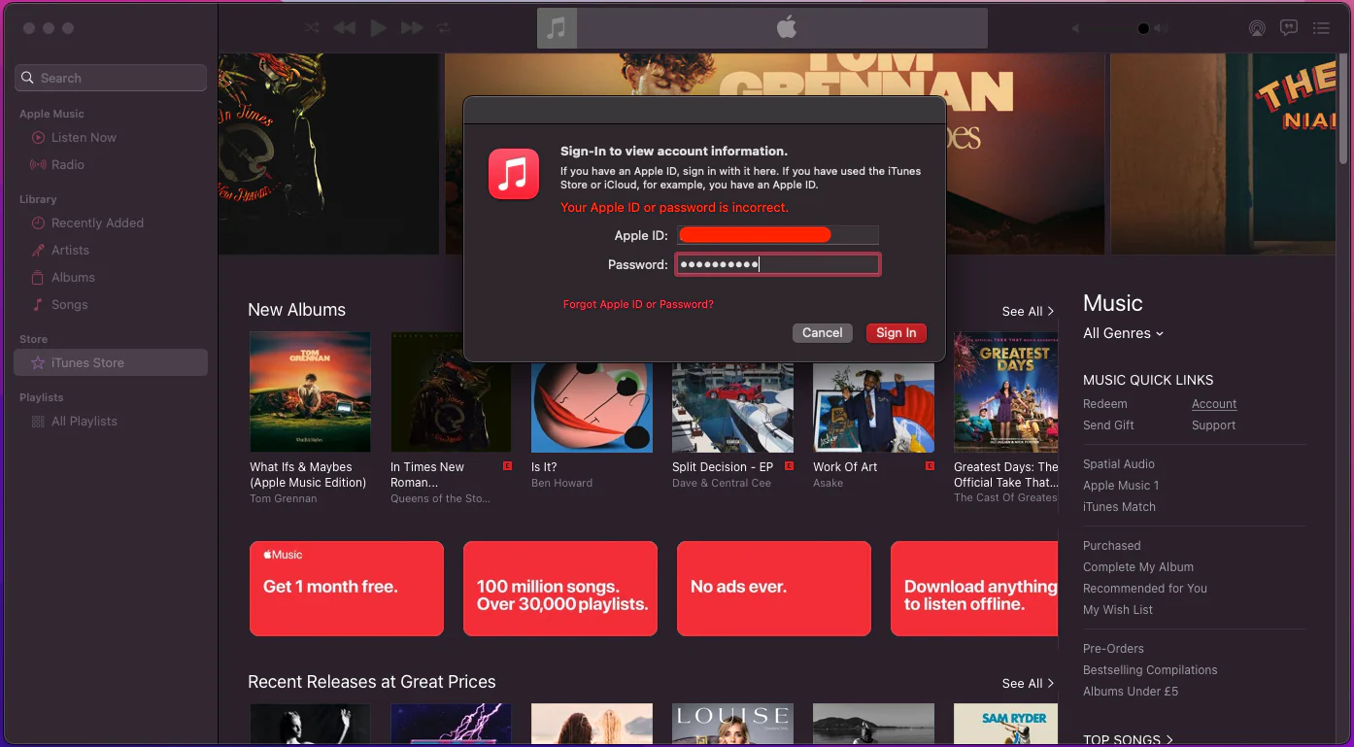Toggle shuffle playback
Image resolution: width=1354 pixels, height=747 pixels.
click(311, 28)
